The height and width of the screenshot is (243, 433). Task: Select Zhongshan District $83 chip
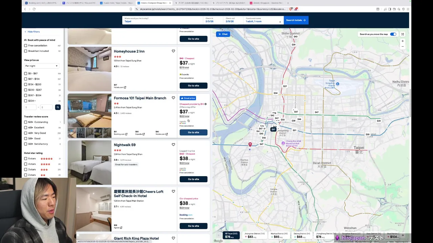click(x=255, y=235)
